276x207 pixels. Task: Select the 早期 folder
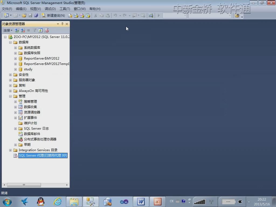click(x=27, y=145)
